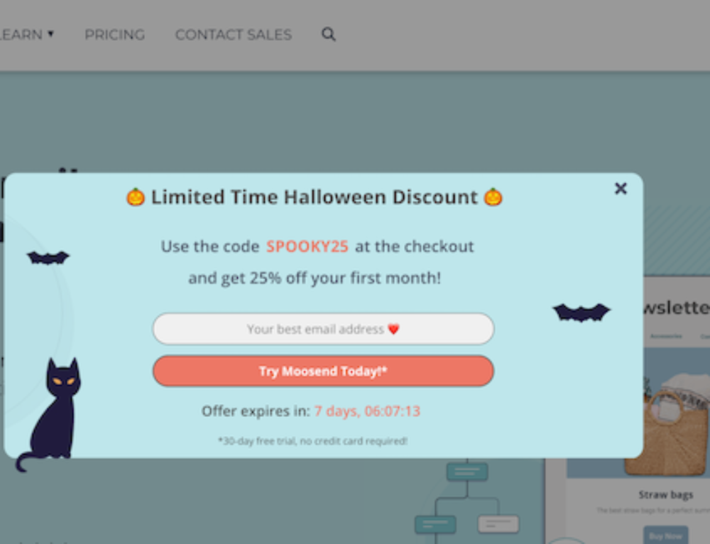Viewport: 710px width, 544px height.
Task: Click the bat illustration left of the discount text
Action: (x=48, y=257)
